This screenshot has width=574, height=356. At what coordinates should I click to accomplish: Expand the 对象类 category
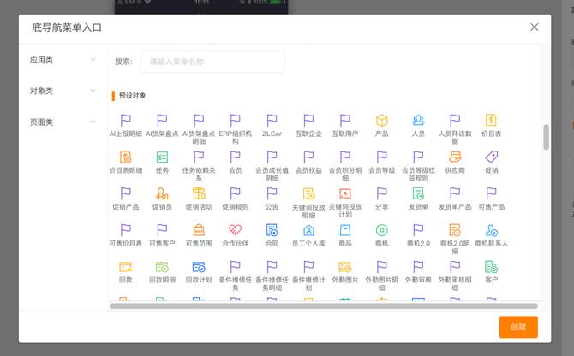coord(63,91)
